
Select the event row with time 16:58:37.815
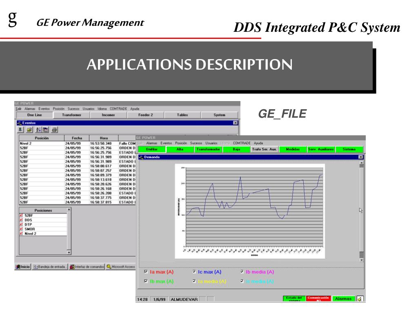pyautogui.click(x=77, y=202)
